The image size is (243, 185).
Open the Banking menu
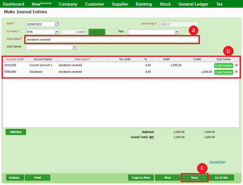click(144, 4)
